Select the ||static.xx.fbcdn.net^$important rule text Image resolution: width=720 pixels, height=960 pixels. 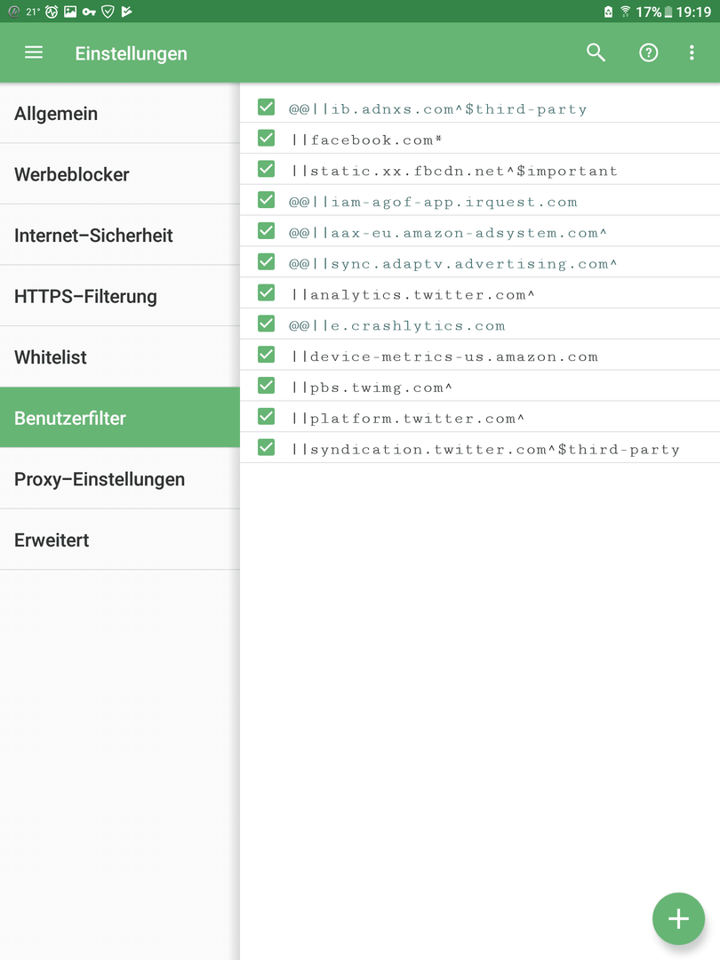coord(454,171)
